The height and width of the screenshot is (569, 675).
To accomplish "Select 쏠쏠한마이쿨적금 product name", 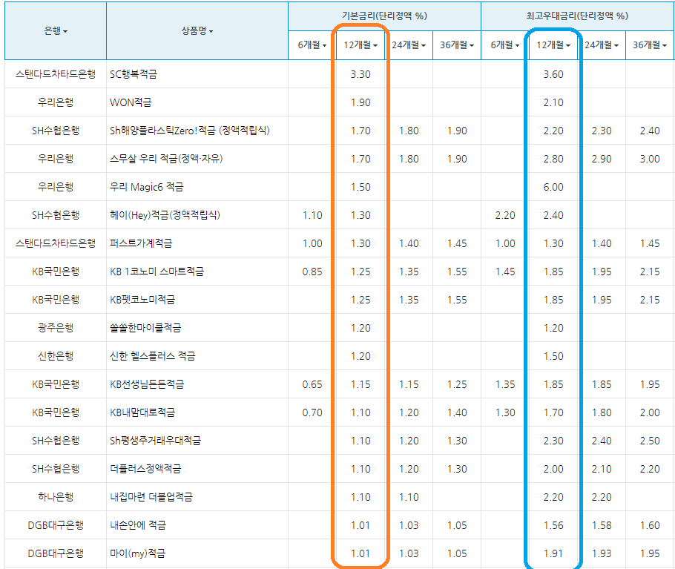I will (145, 328).
